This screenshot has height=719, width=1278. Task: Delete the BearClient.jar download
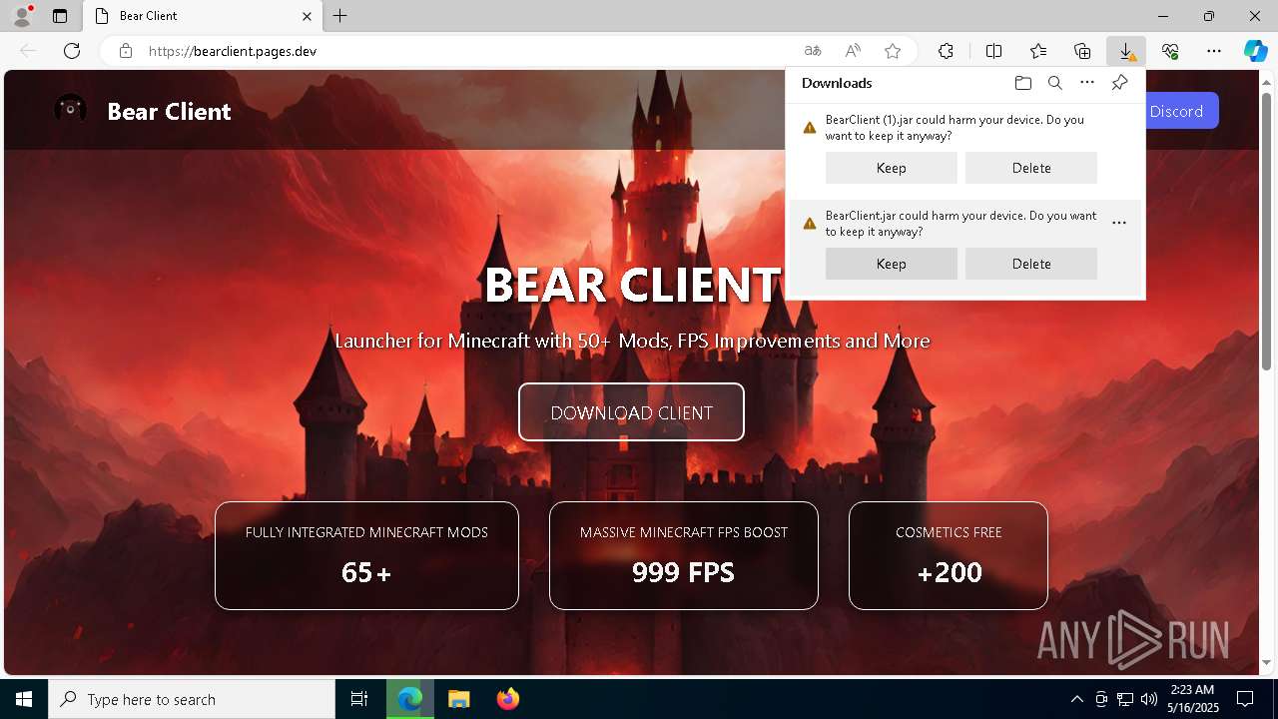pyautogui.click(x=1031, y=264)
